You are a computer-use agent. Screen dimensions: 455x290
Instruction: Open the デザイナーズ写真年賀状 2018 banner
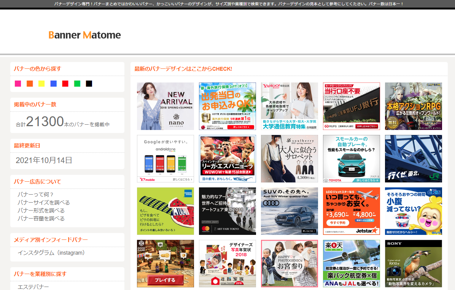pyautogui.click(x=228, y=264)
